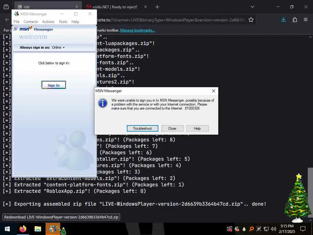Open the network status tray icon
The image size is (313, 235).
(266, 229)
